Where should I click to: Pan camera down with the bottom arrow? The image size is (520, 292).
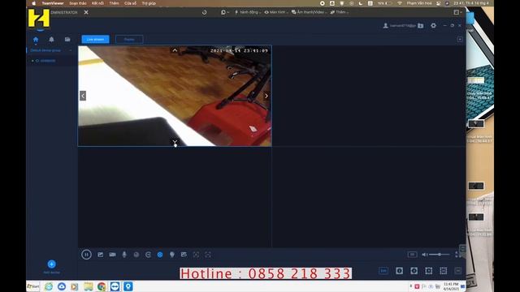[175, 142]
